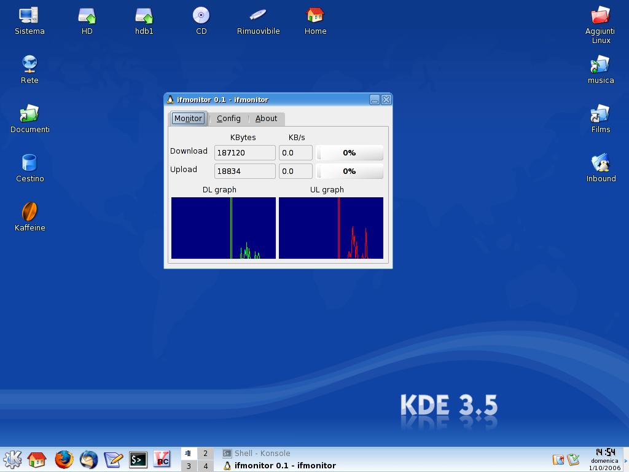This screenshot has height=472, width=629.
Task: Switch to virtual desktop 4
Action: 205,466
